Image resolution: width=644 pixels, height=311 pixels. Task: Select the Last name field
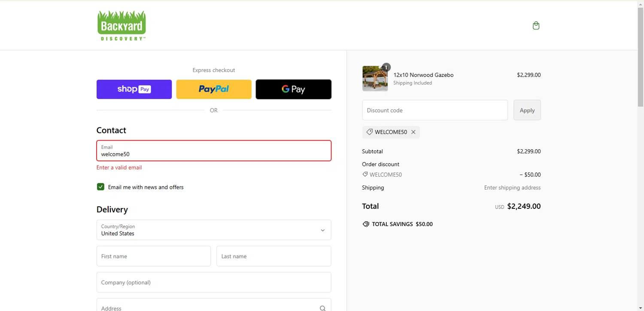(273, 256)
